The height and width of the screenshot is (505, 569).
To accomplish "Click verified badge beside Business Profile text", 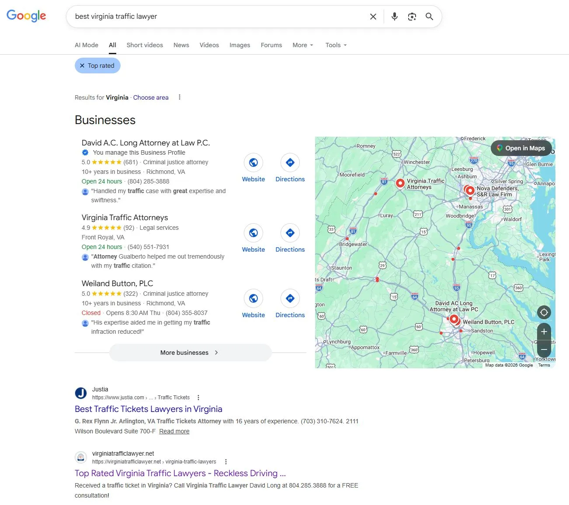I will coord(85,152).
